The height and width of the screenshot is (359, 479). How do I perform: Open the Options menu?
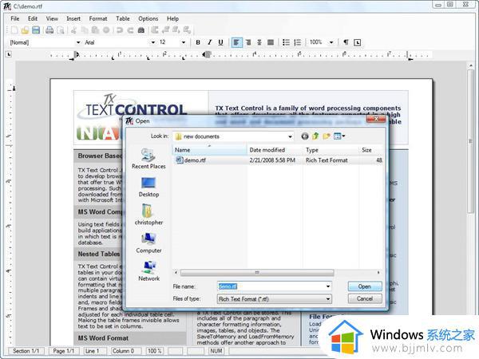[x=148, y=18]
